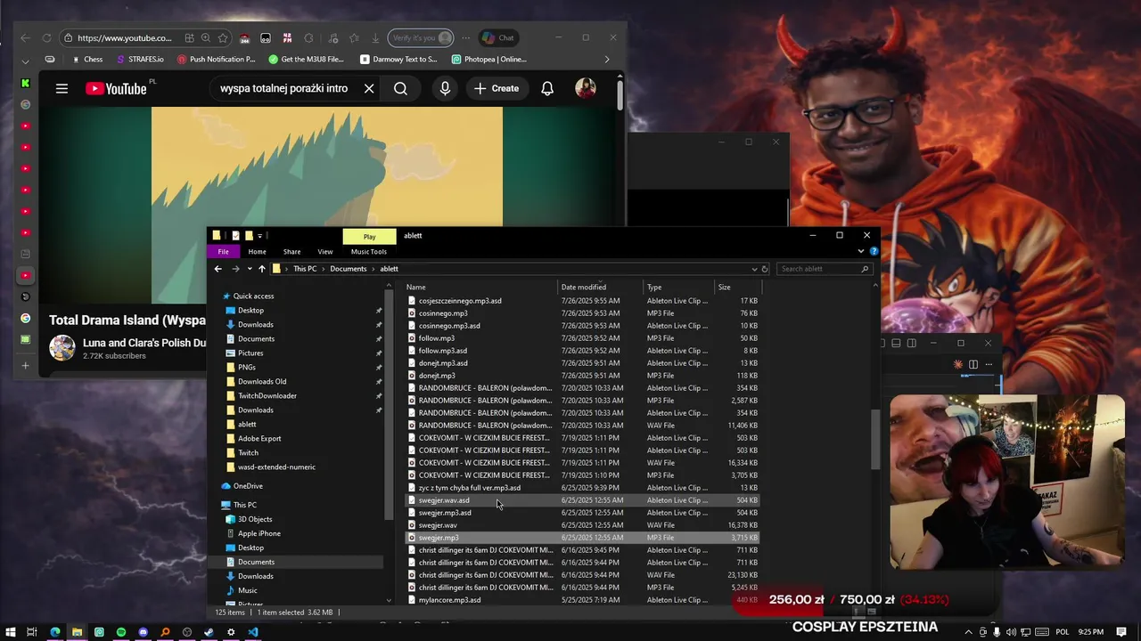
Task: Select the file mylancore.mp3.asd
Action: pyautogui.click(x=449, y=600)
